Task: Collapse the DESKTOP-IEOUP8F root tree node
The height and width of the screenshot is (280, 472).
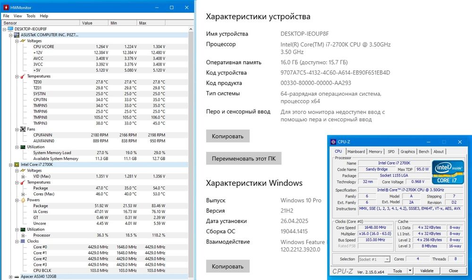Action: (x=5, y=29)
